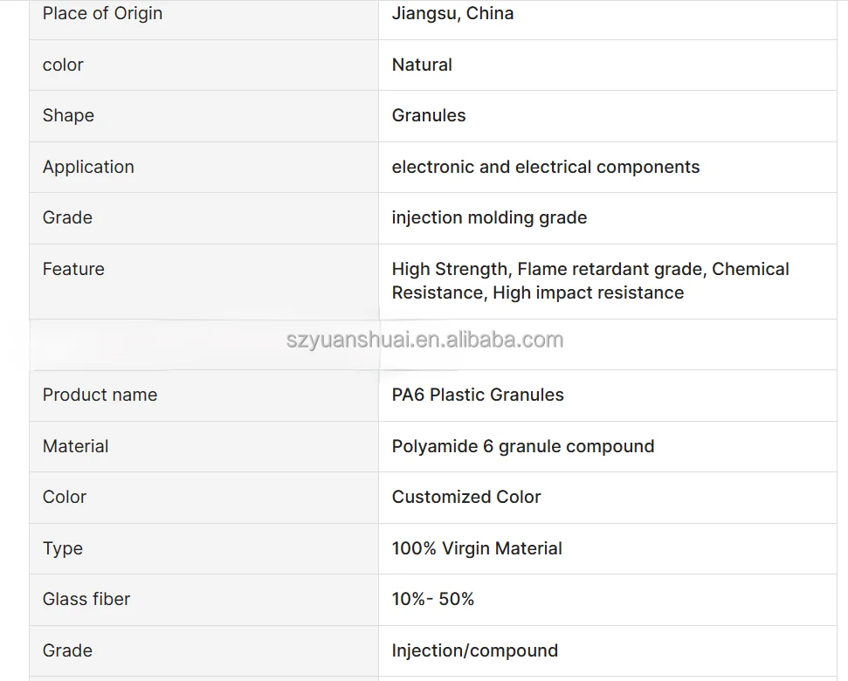The image size is (848, 681).
Task: Click the "Feature" row label
Action: tap(73, 269)
